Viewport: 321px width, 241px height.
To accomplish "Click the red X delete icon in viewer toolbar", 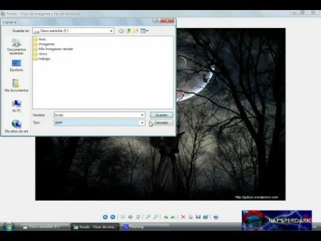I will pyautogui.click(x=183, y=217).
